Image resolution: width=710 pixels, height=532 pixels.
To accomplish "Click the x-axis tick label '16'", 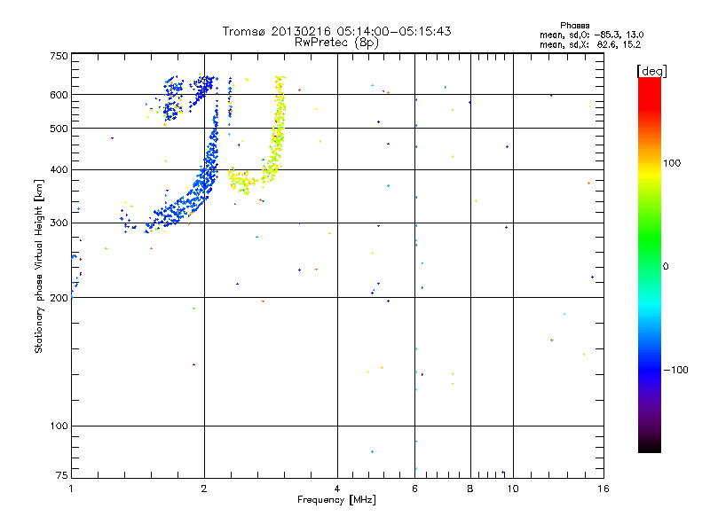I will 603,489.
